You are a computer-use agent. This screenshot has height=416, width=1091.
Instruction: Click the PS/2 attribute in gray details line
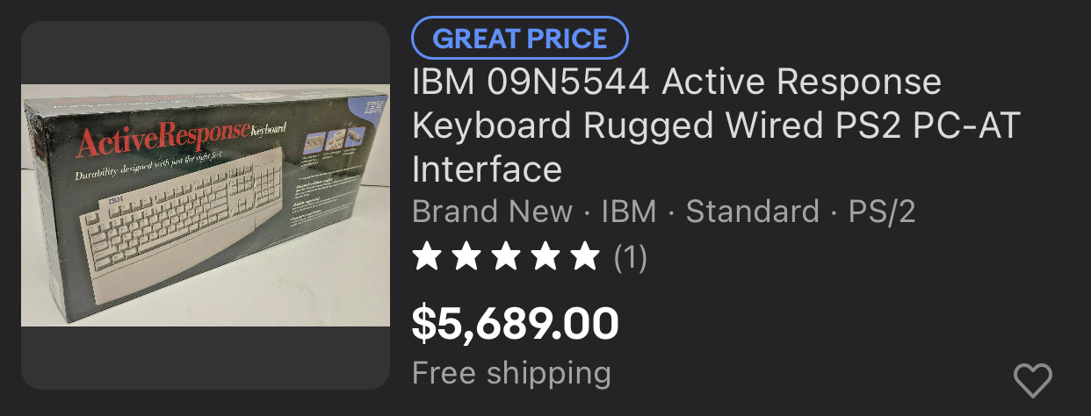(x=882, y=212)
